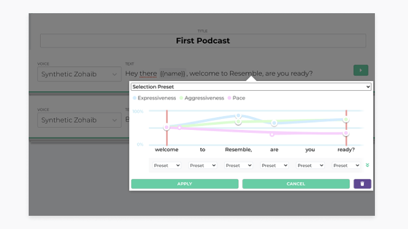Image resolution: width=408 pixels, height=229 pixels.
Task: Select the Pace point above 'are'
Action: (272, 134)
